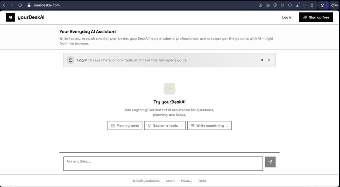Click the browser snapshot camera icon
Viewport: 340px width, 187px height.
tap(268, 5)
